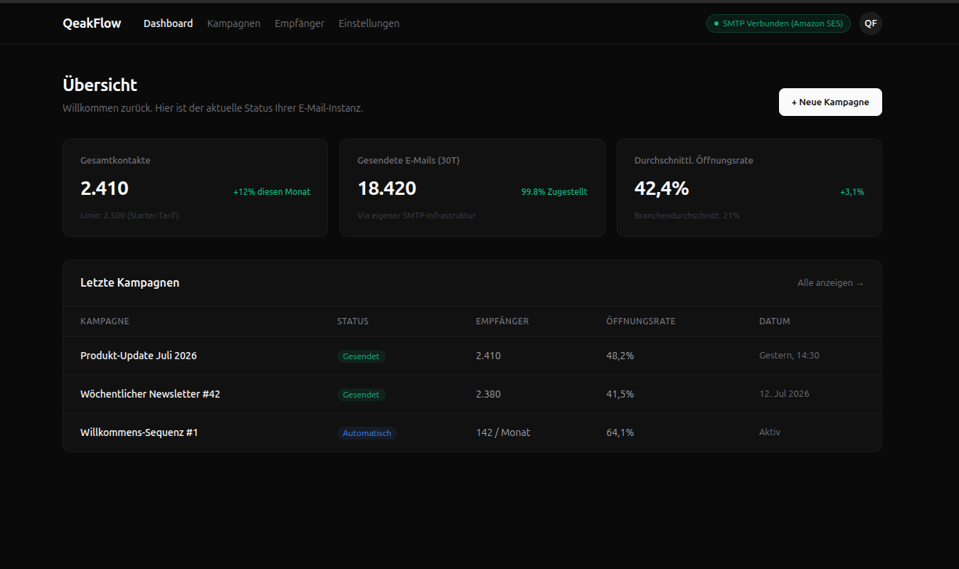The width and height of the screenshot is (959, 569).
Task: Click the Übersicht page heading
Action: click(100, 85)
